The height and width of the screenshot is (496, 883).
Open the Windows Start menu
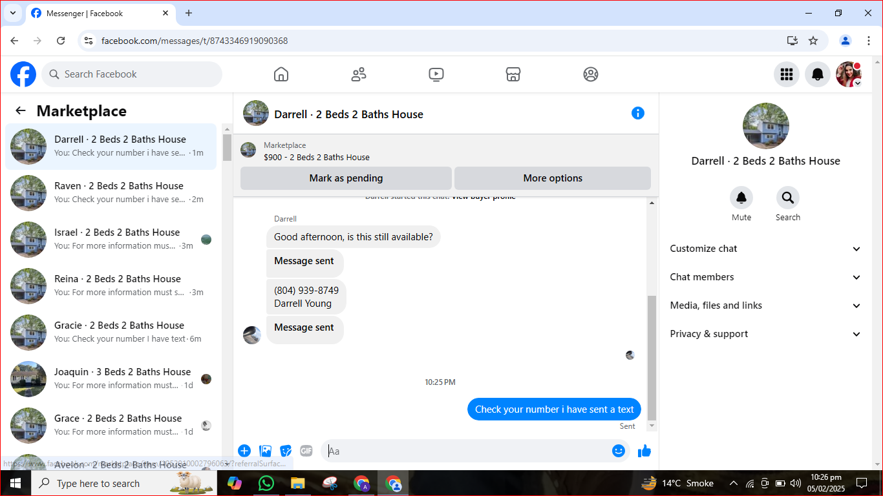[x=16, y=483]
